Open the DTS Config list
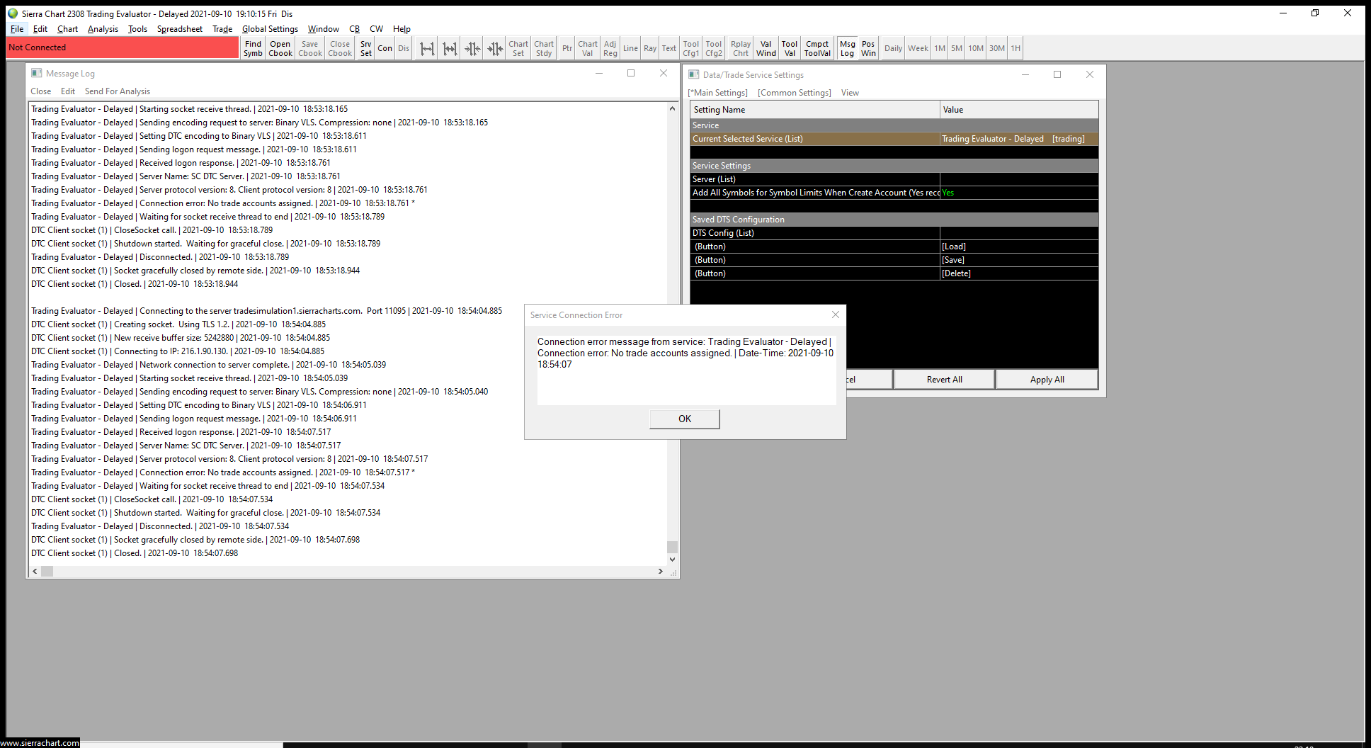 tap(1018, 233)
